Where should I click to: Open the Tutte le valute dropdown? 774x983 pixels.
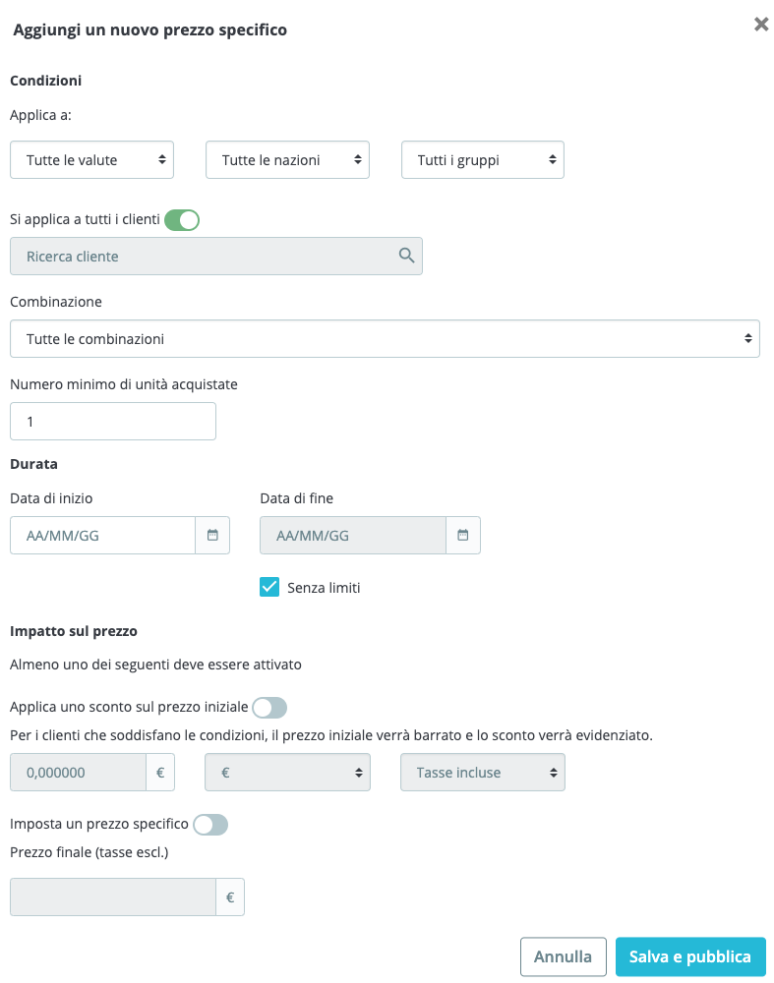[x=91, y=160]
